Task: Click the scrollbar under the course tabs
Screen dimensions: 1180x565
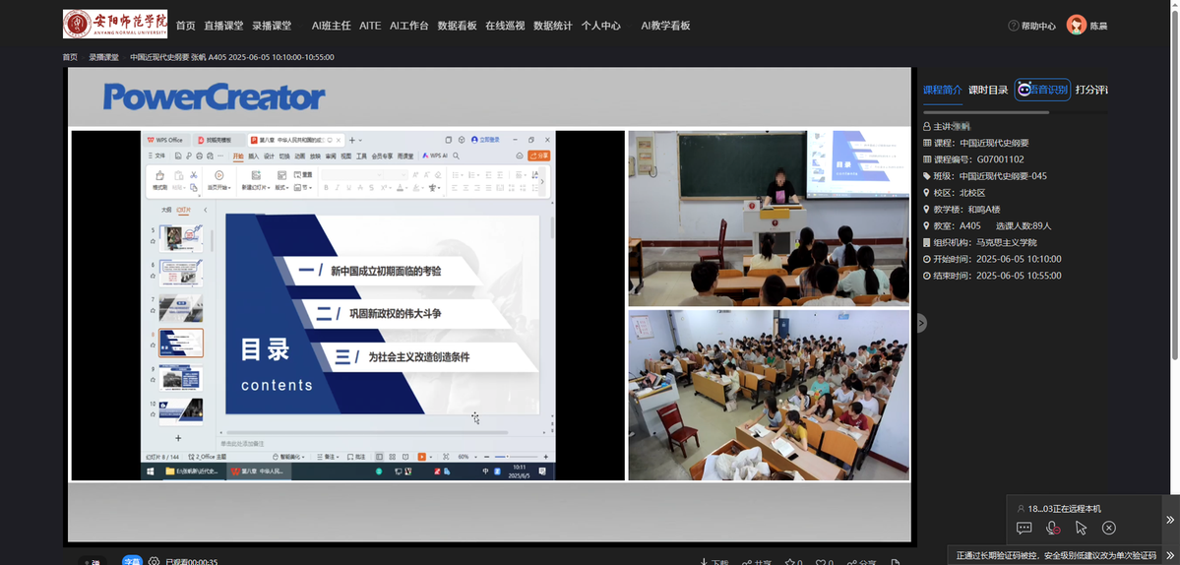Action: coord(986,112)
